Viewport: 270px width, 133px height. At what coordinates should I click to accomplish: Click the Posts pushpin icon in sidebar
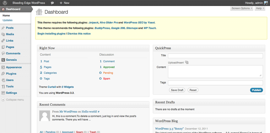[x=3, y=28]
